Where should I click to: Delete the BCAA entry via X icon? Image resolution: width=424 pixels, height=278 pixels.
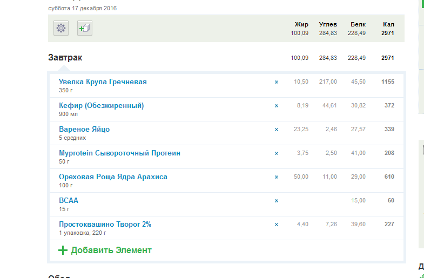[x=277, y=201]
